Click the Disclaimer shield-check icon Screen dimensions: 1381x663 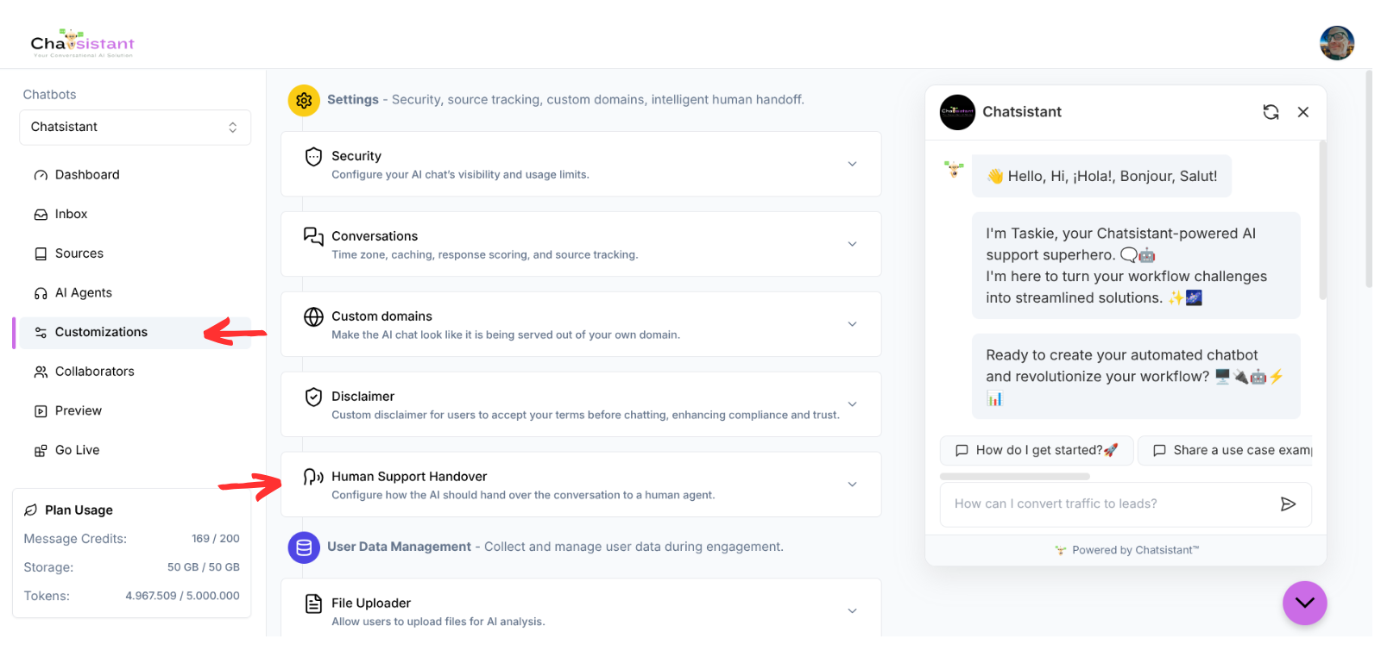point(313,397)
